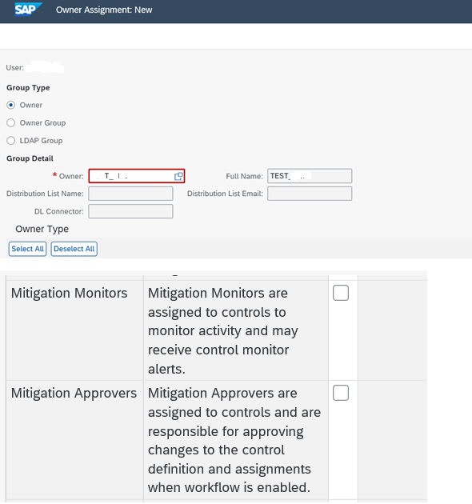Click the Distribution List Name field
The width and height of the screenshot is (472, 504).
pos(130,194)
